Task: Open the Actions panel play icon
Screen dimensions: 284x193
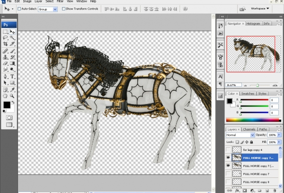Action: 220,34
